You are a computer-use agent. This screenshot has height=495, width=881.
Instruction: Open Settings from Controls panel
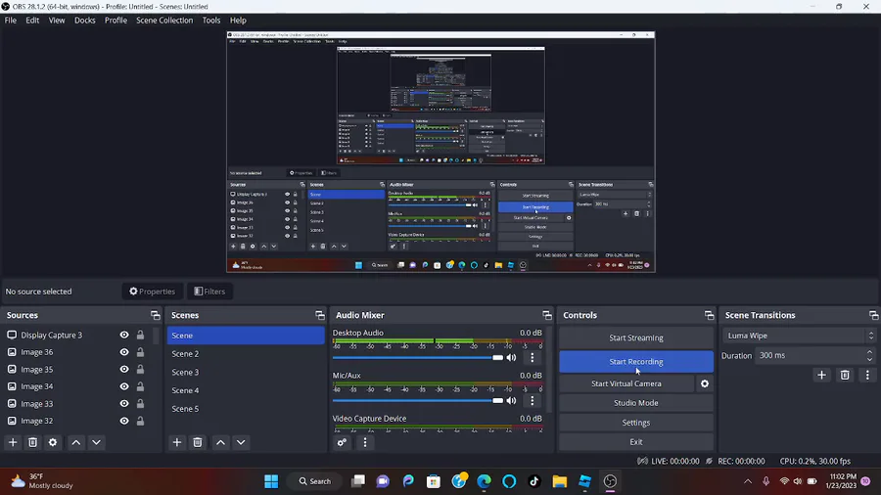point(636,423)
